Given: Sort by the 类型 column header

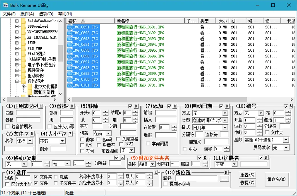Looking at the screenshot, I should [207, 21].
